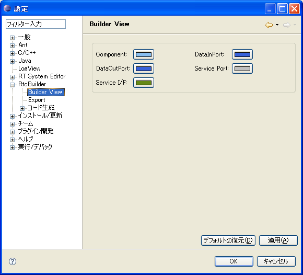Open the back history dropdown arrow
The width and height of the screenshot is (303, 275).
tap(277, 25)
